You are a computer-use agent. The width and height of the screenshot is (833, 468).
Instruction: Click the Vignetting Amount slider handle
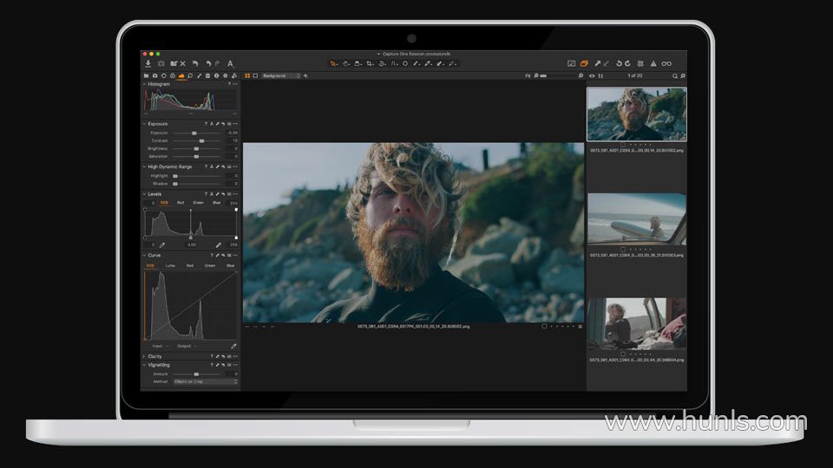pyautogui.click(x=196, y=374)
